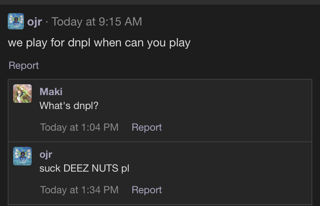Click the word "dnpl" in ojr's main post
Viewport: 320px width, 206px height.
click(x=79, y=43)
